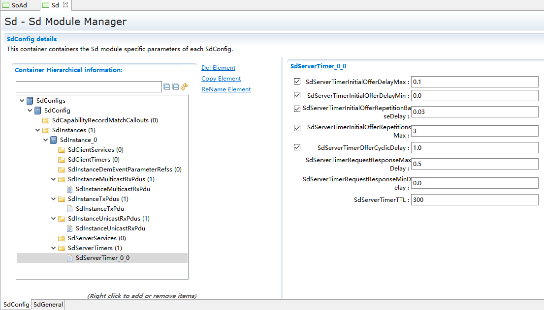Click the SdServerTimerTTL input field
The height and width of the screenshot is (310, 544).
[x=474, y=200]
